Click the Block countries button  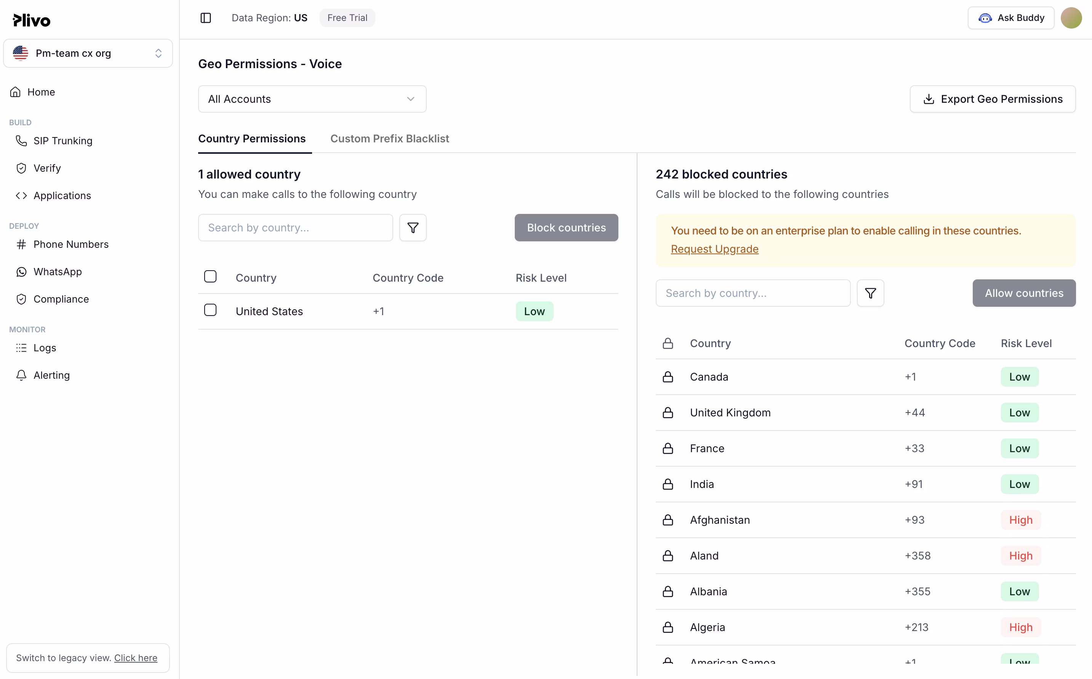[567, 228]
